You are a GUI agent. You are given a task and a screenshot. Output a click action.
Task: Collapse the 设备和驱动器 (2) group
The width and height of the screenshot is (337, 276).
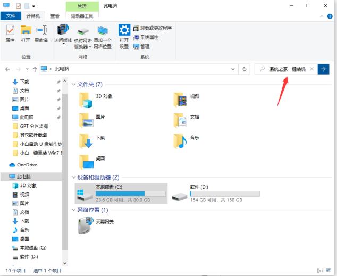click(74, 177)
